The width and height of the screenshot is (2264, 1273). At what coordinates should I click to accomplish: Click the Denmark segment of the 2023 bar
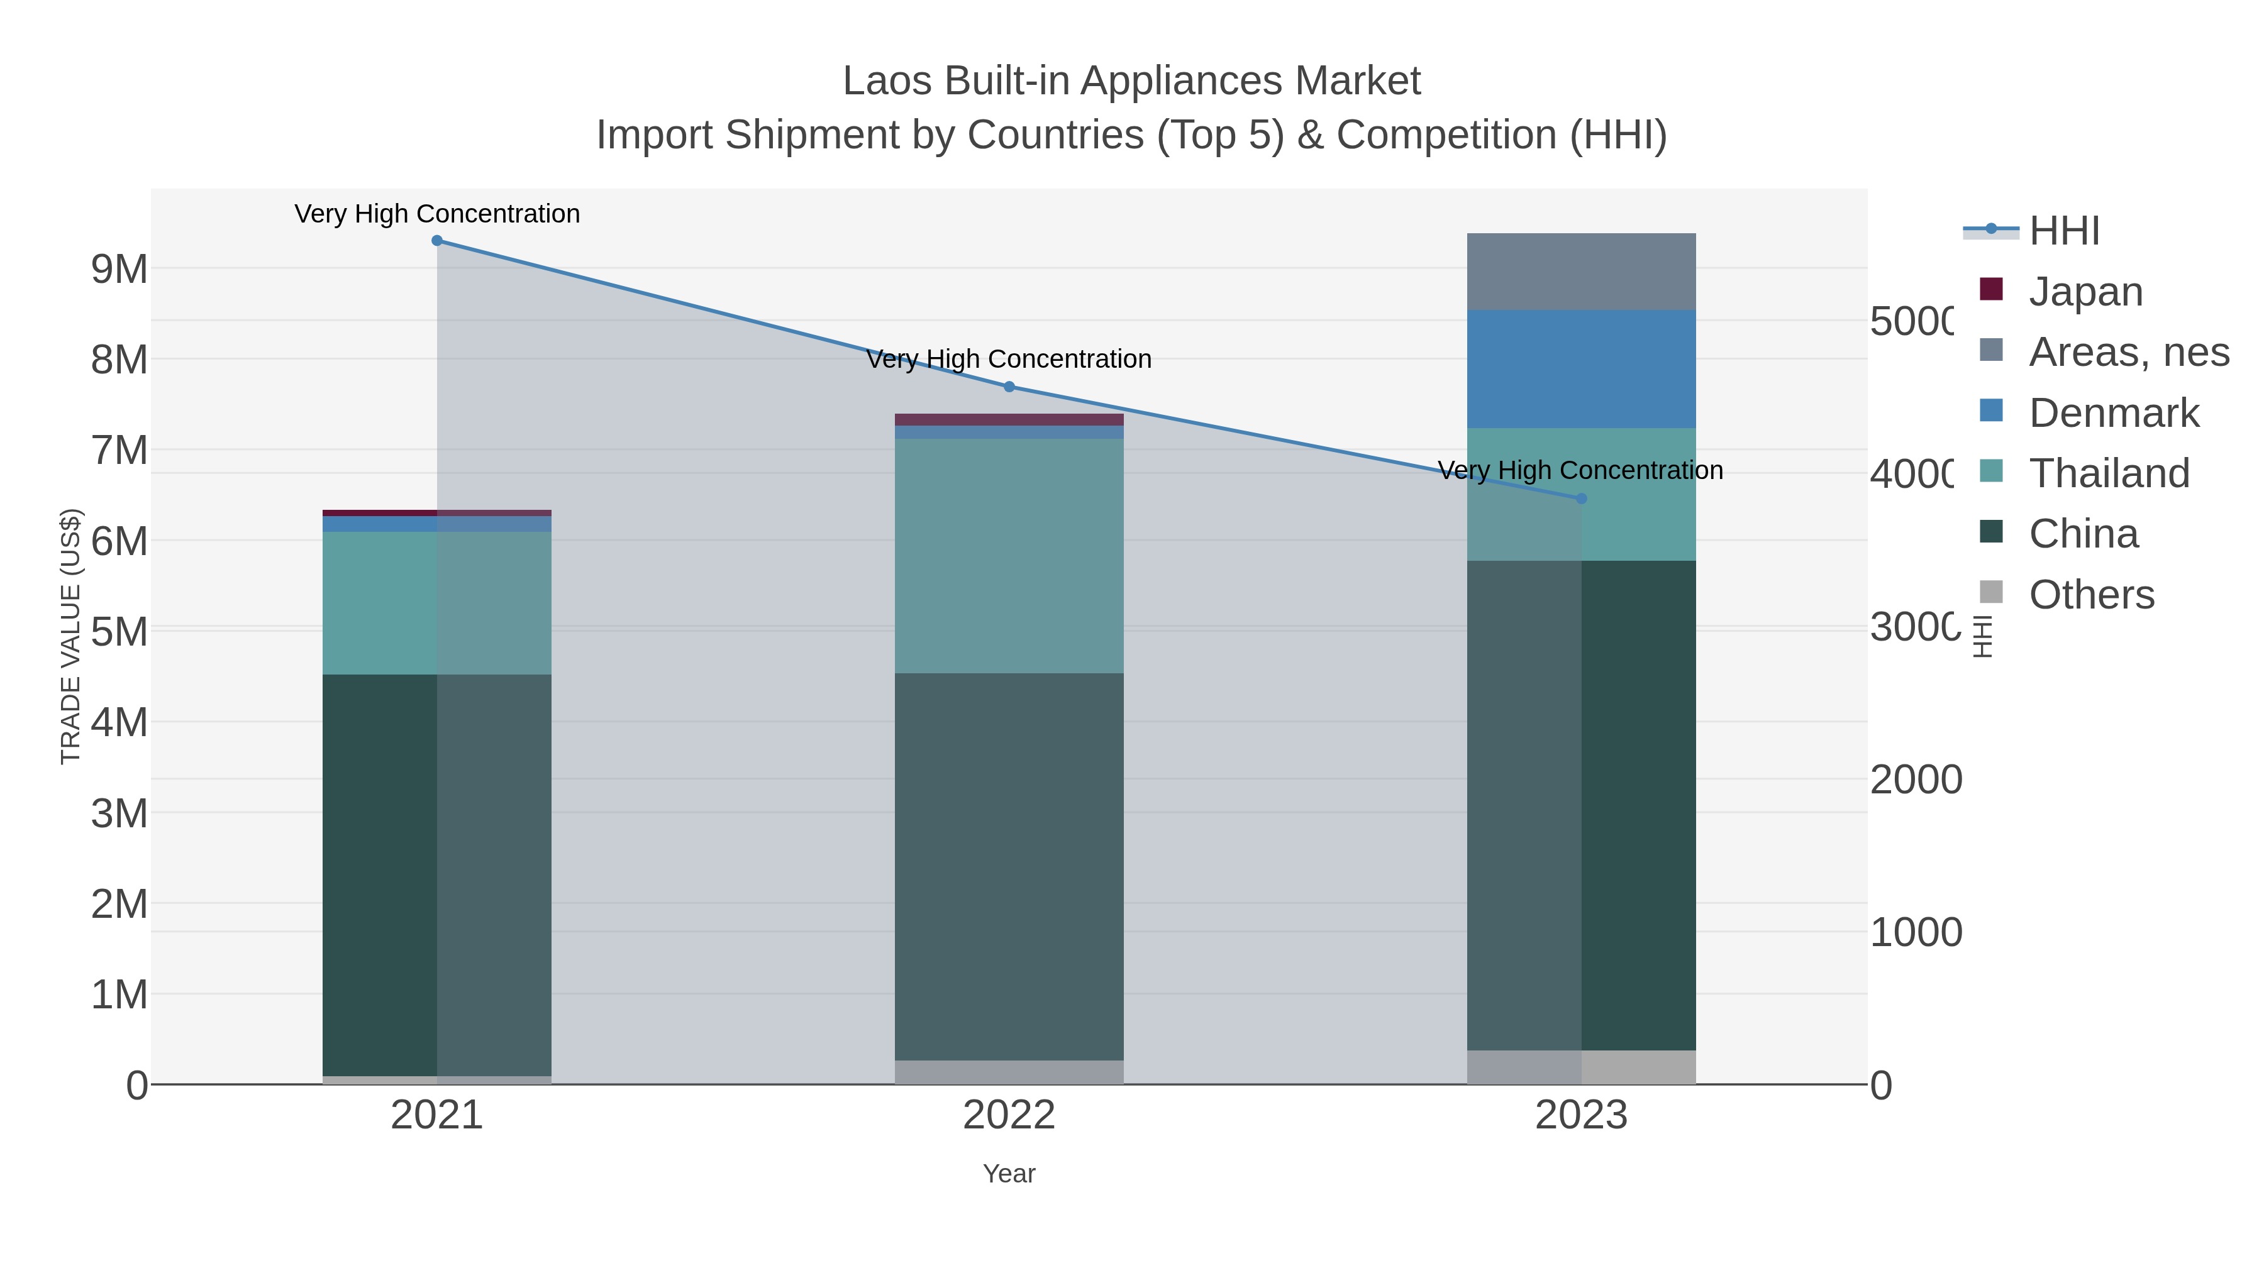click(x=1581, y=369)
